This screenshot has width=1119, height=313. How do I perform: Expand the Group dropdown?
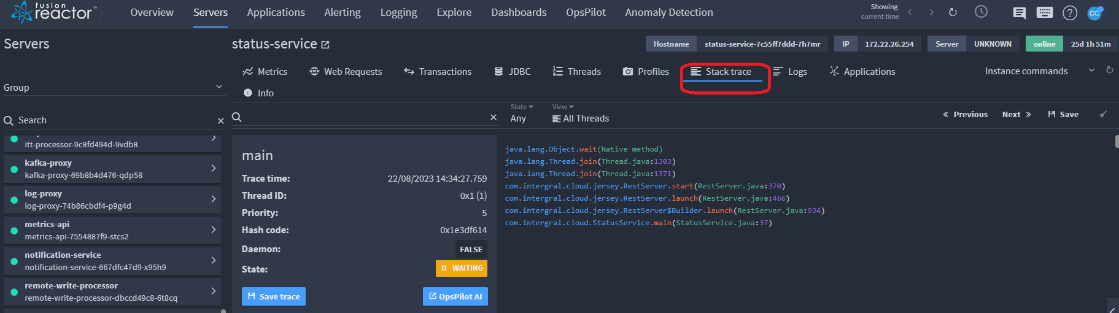click(113, 87)
